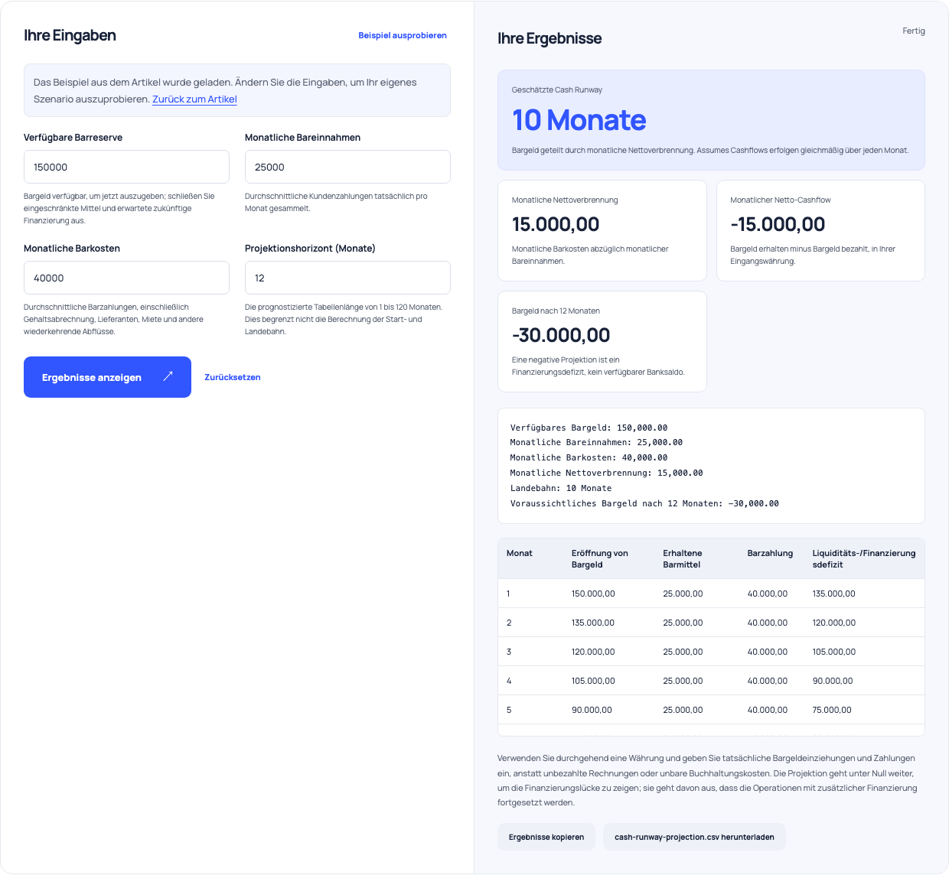Click the Fertig status text
The width and height of the screenshot is (949, 875).
click(x=914, y=31)
